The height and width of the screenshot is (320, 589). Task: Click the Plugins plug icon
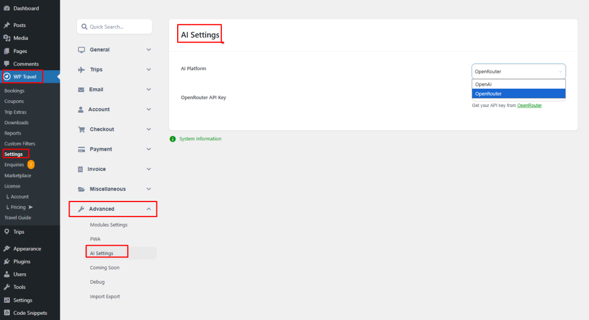pyautogui.click(x=7, y=261)
